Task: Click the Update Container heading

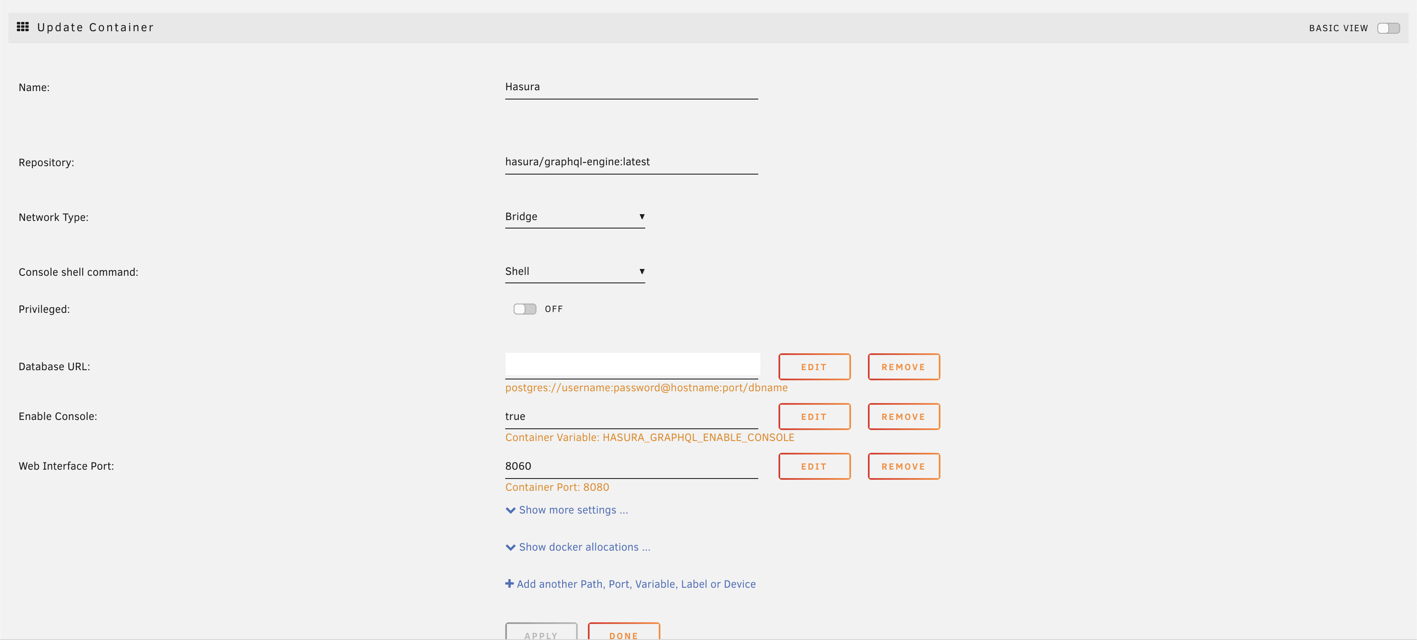Action: coord(95,27)
